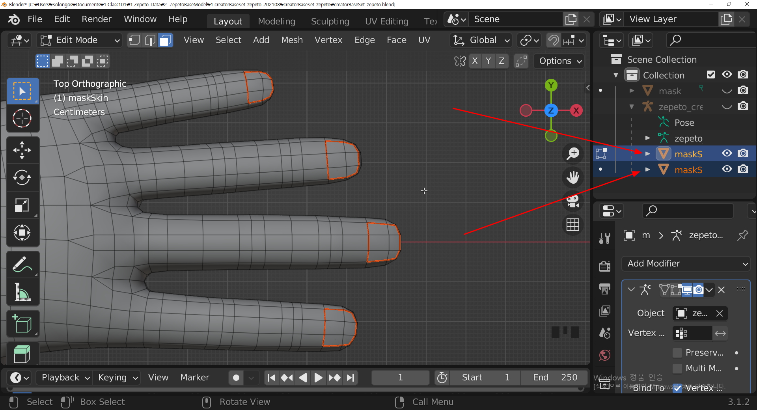The image size is (757, 410).
Task: Open the Render properties tab
Action: coord(605,266)
